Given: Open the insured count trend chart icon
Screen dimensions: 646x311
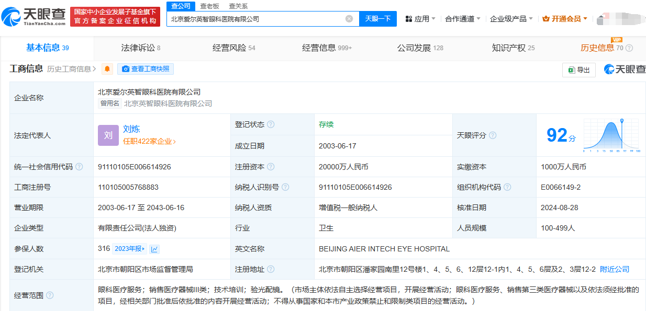Looking at the screenshot, I should pos(154,249).
